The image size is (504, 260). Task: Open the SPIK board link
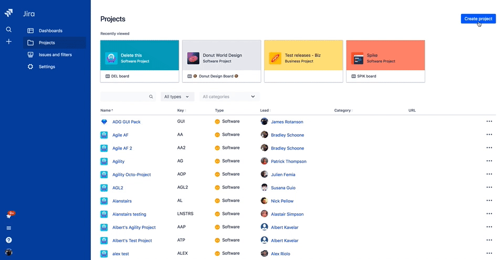[363, 76]
